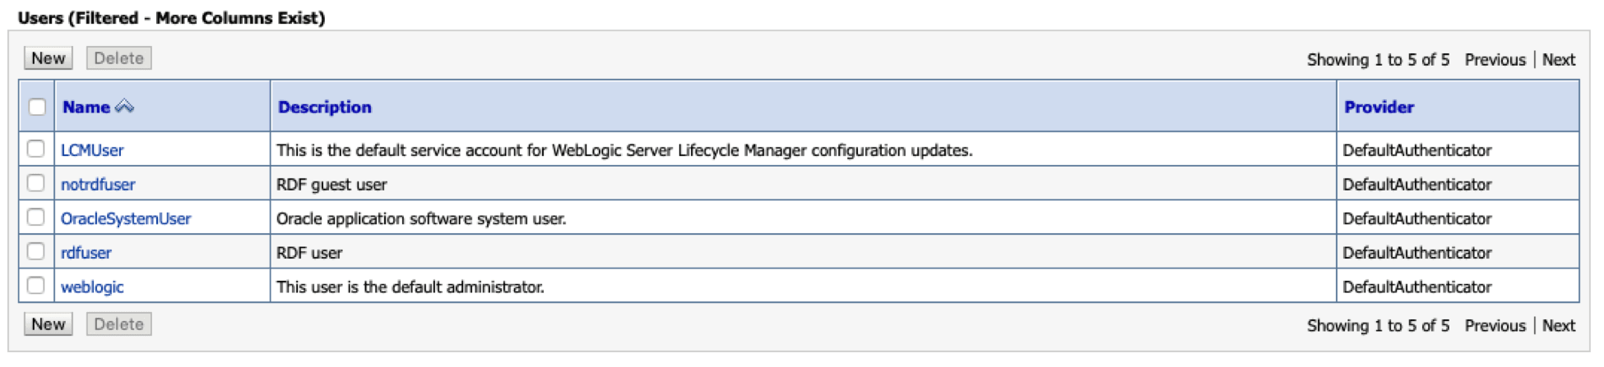1604x367 pixels.
Task: Open the LCMUser user link
Action: click(x=92, y=150)
